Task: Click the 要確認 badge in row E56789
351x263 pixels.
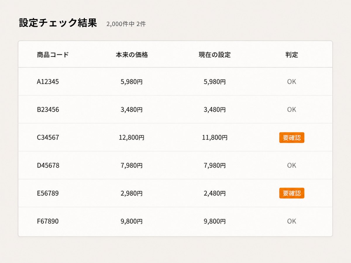Action: (292, 193)
